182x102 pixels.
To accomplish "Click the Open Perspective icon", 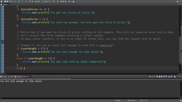I will tap(177, 1).
